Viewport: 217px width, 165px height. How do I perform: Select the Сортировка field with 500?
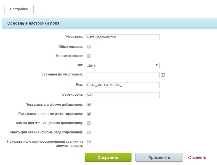point(123,95)
